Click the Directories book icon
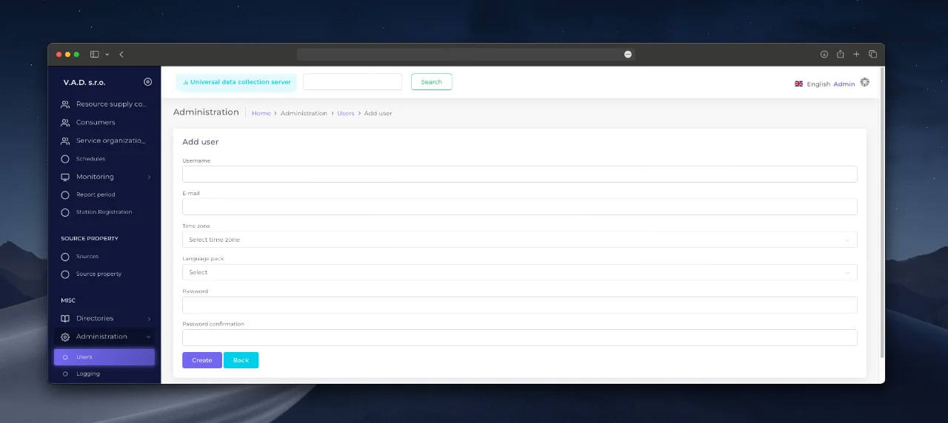Screen dimensions: 948x423 tap(65, 319)
